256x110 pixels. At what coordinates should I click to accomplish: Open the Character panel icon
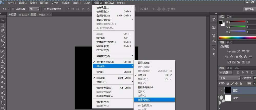214,49
